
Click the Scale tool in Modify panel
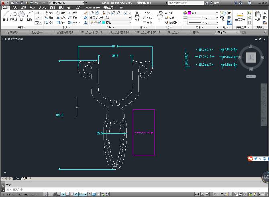61,22
